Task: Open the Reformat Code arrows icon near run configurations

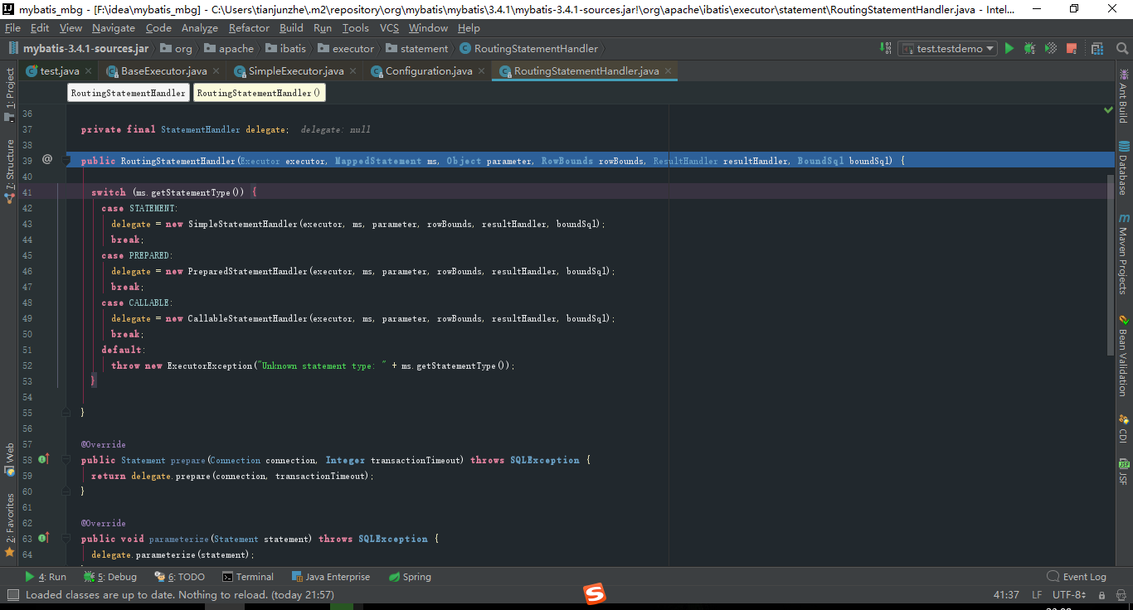Action: (885, 48)
